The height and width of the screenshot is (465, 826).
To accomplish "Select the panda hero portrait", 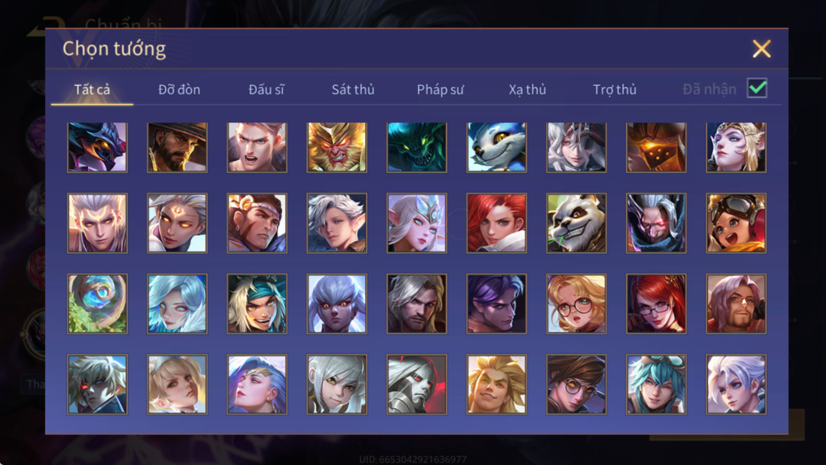I will coord(576,223).
